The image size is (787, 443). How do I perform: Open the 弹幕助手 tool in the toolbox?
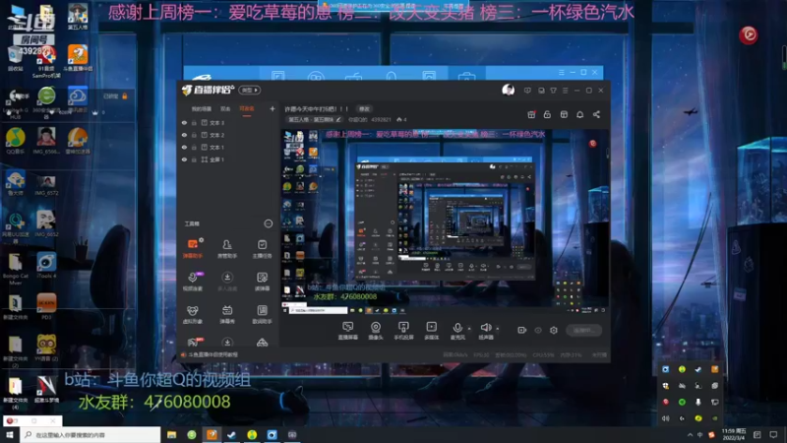click(x=193, y=248)
